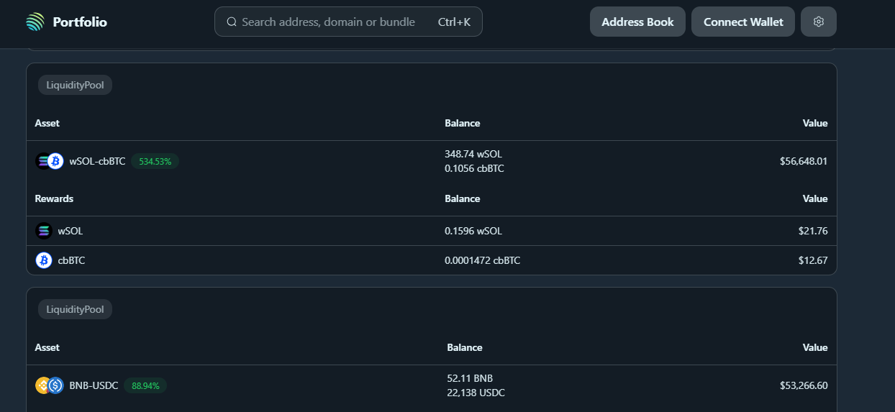
Task: Click the Value header above $53,266.60
Action: 815,347
